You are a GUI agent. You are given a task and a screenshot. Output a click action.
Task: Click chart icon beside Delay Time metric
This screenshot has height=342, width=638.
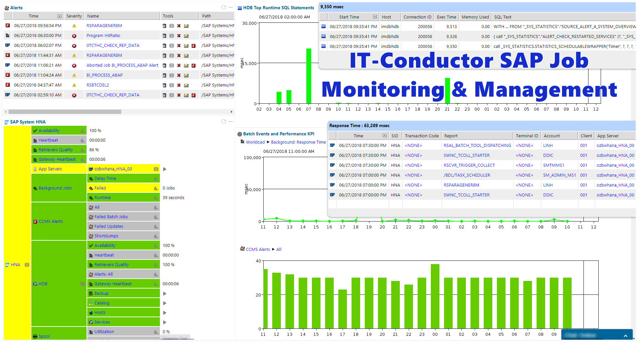156,178
